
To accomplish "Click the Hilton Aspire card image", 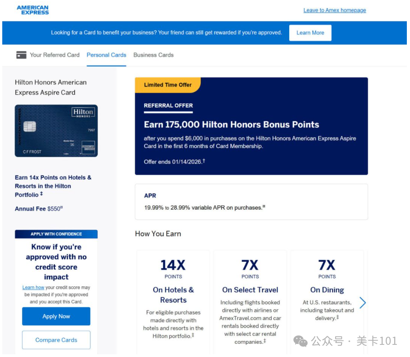I will pos(56,131).
